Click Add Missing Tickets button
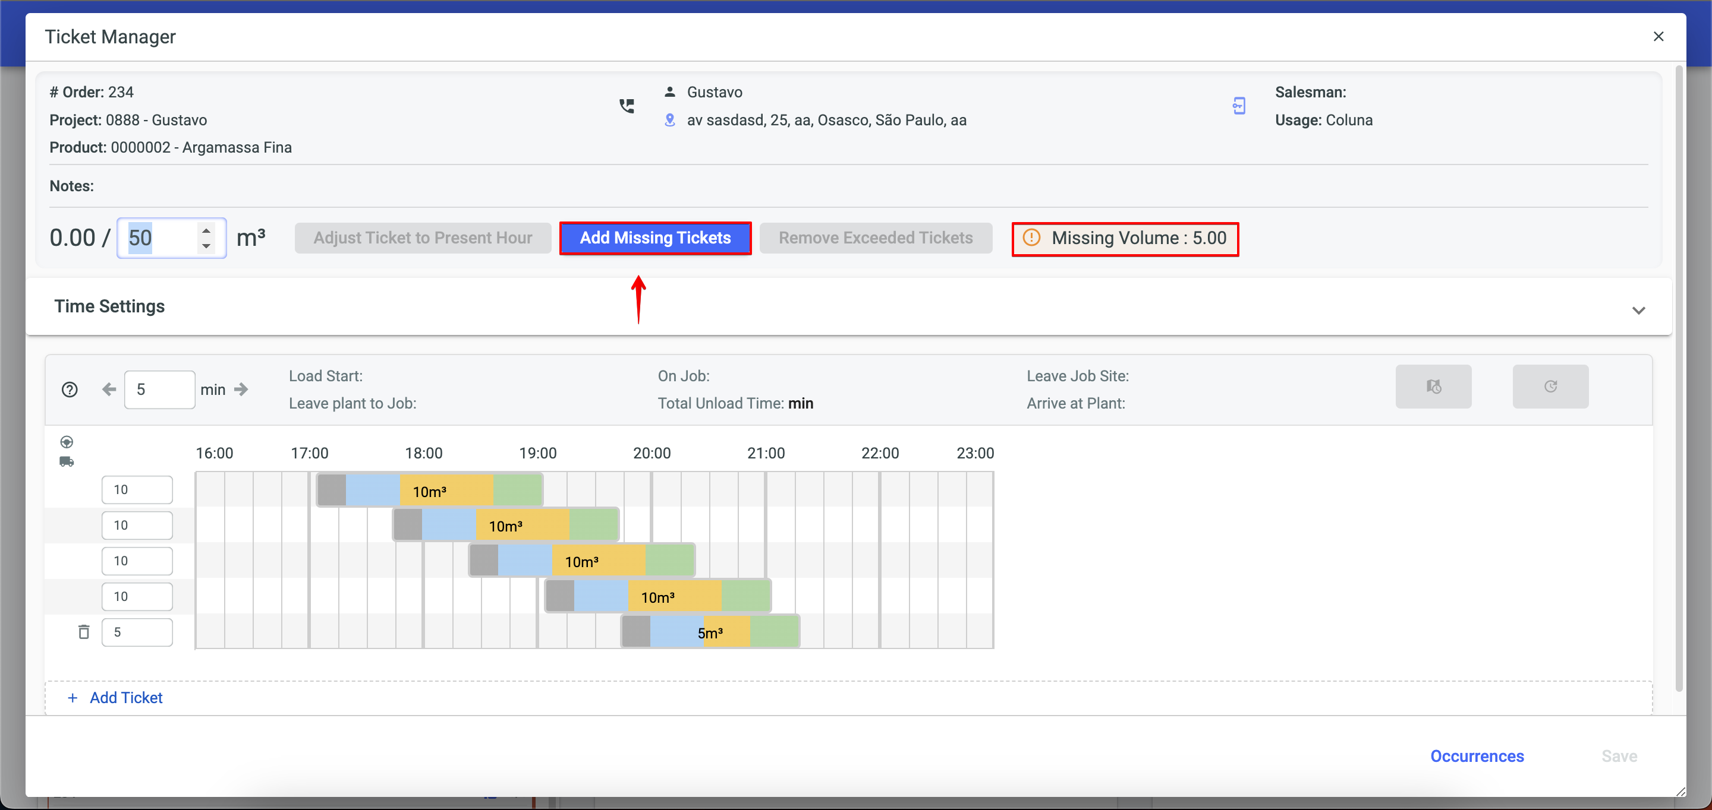This screenshot has height=810, width=1712. (654, 238)
